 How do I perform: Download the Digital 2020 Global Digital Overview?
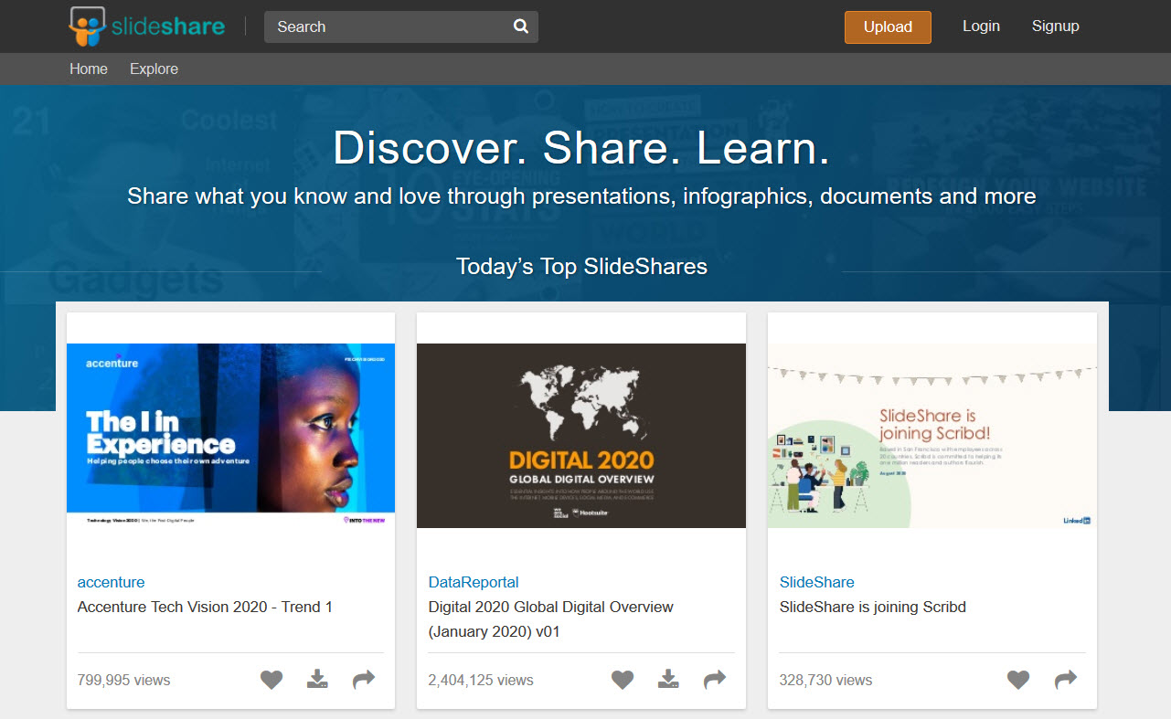668,679
